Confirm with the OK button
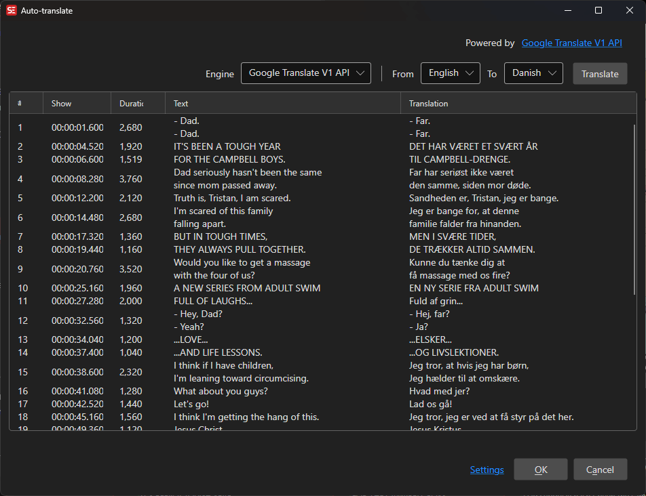 (540, 470)
